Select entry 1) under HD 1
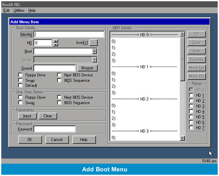Viewport: 219px width, 176px height. click(145, 80)
